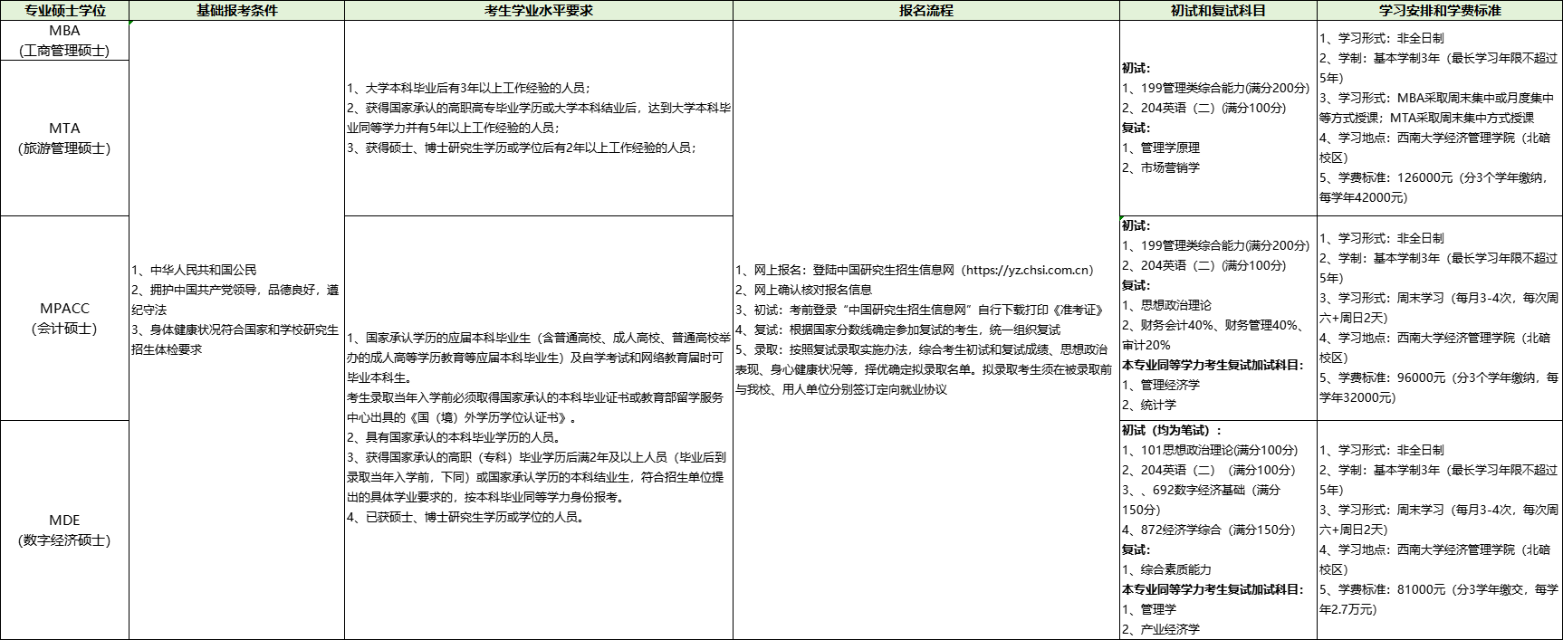This screenshot has width=1563, height=640.
Task: Click the 报名流程 column header
Action: (x=925, y=11)
